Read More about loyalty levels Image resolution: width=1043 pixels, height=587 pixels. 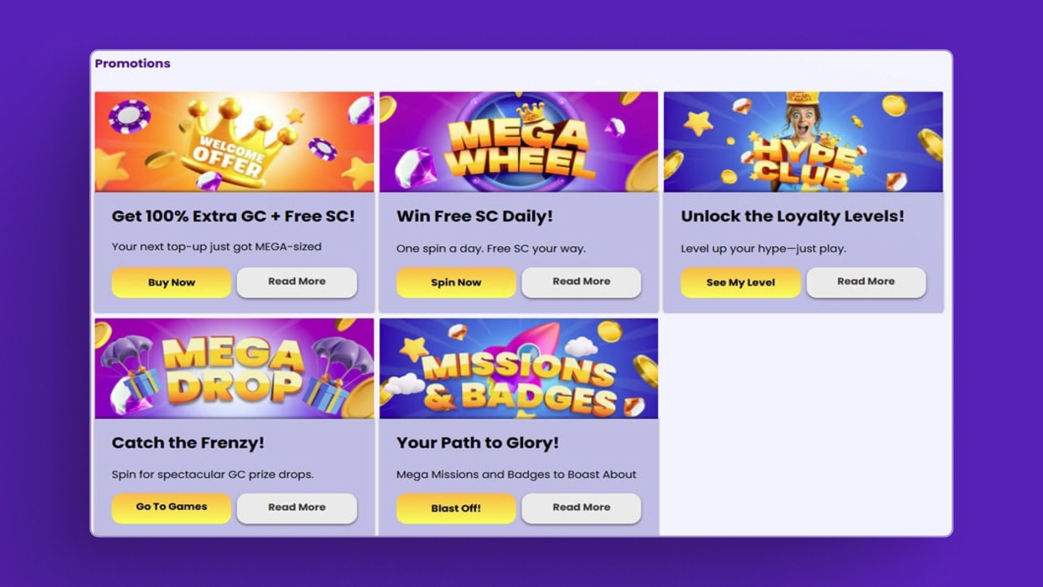coord(866,282)
